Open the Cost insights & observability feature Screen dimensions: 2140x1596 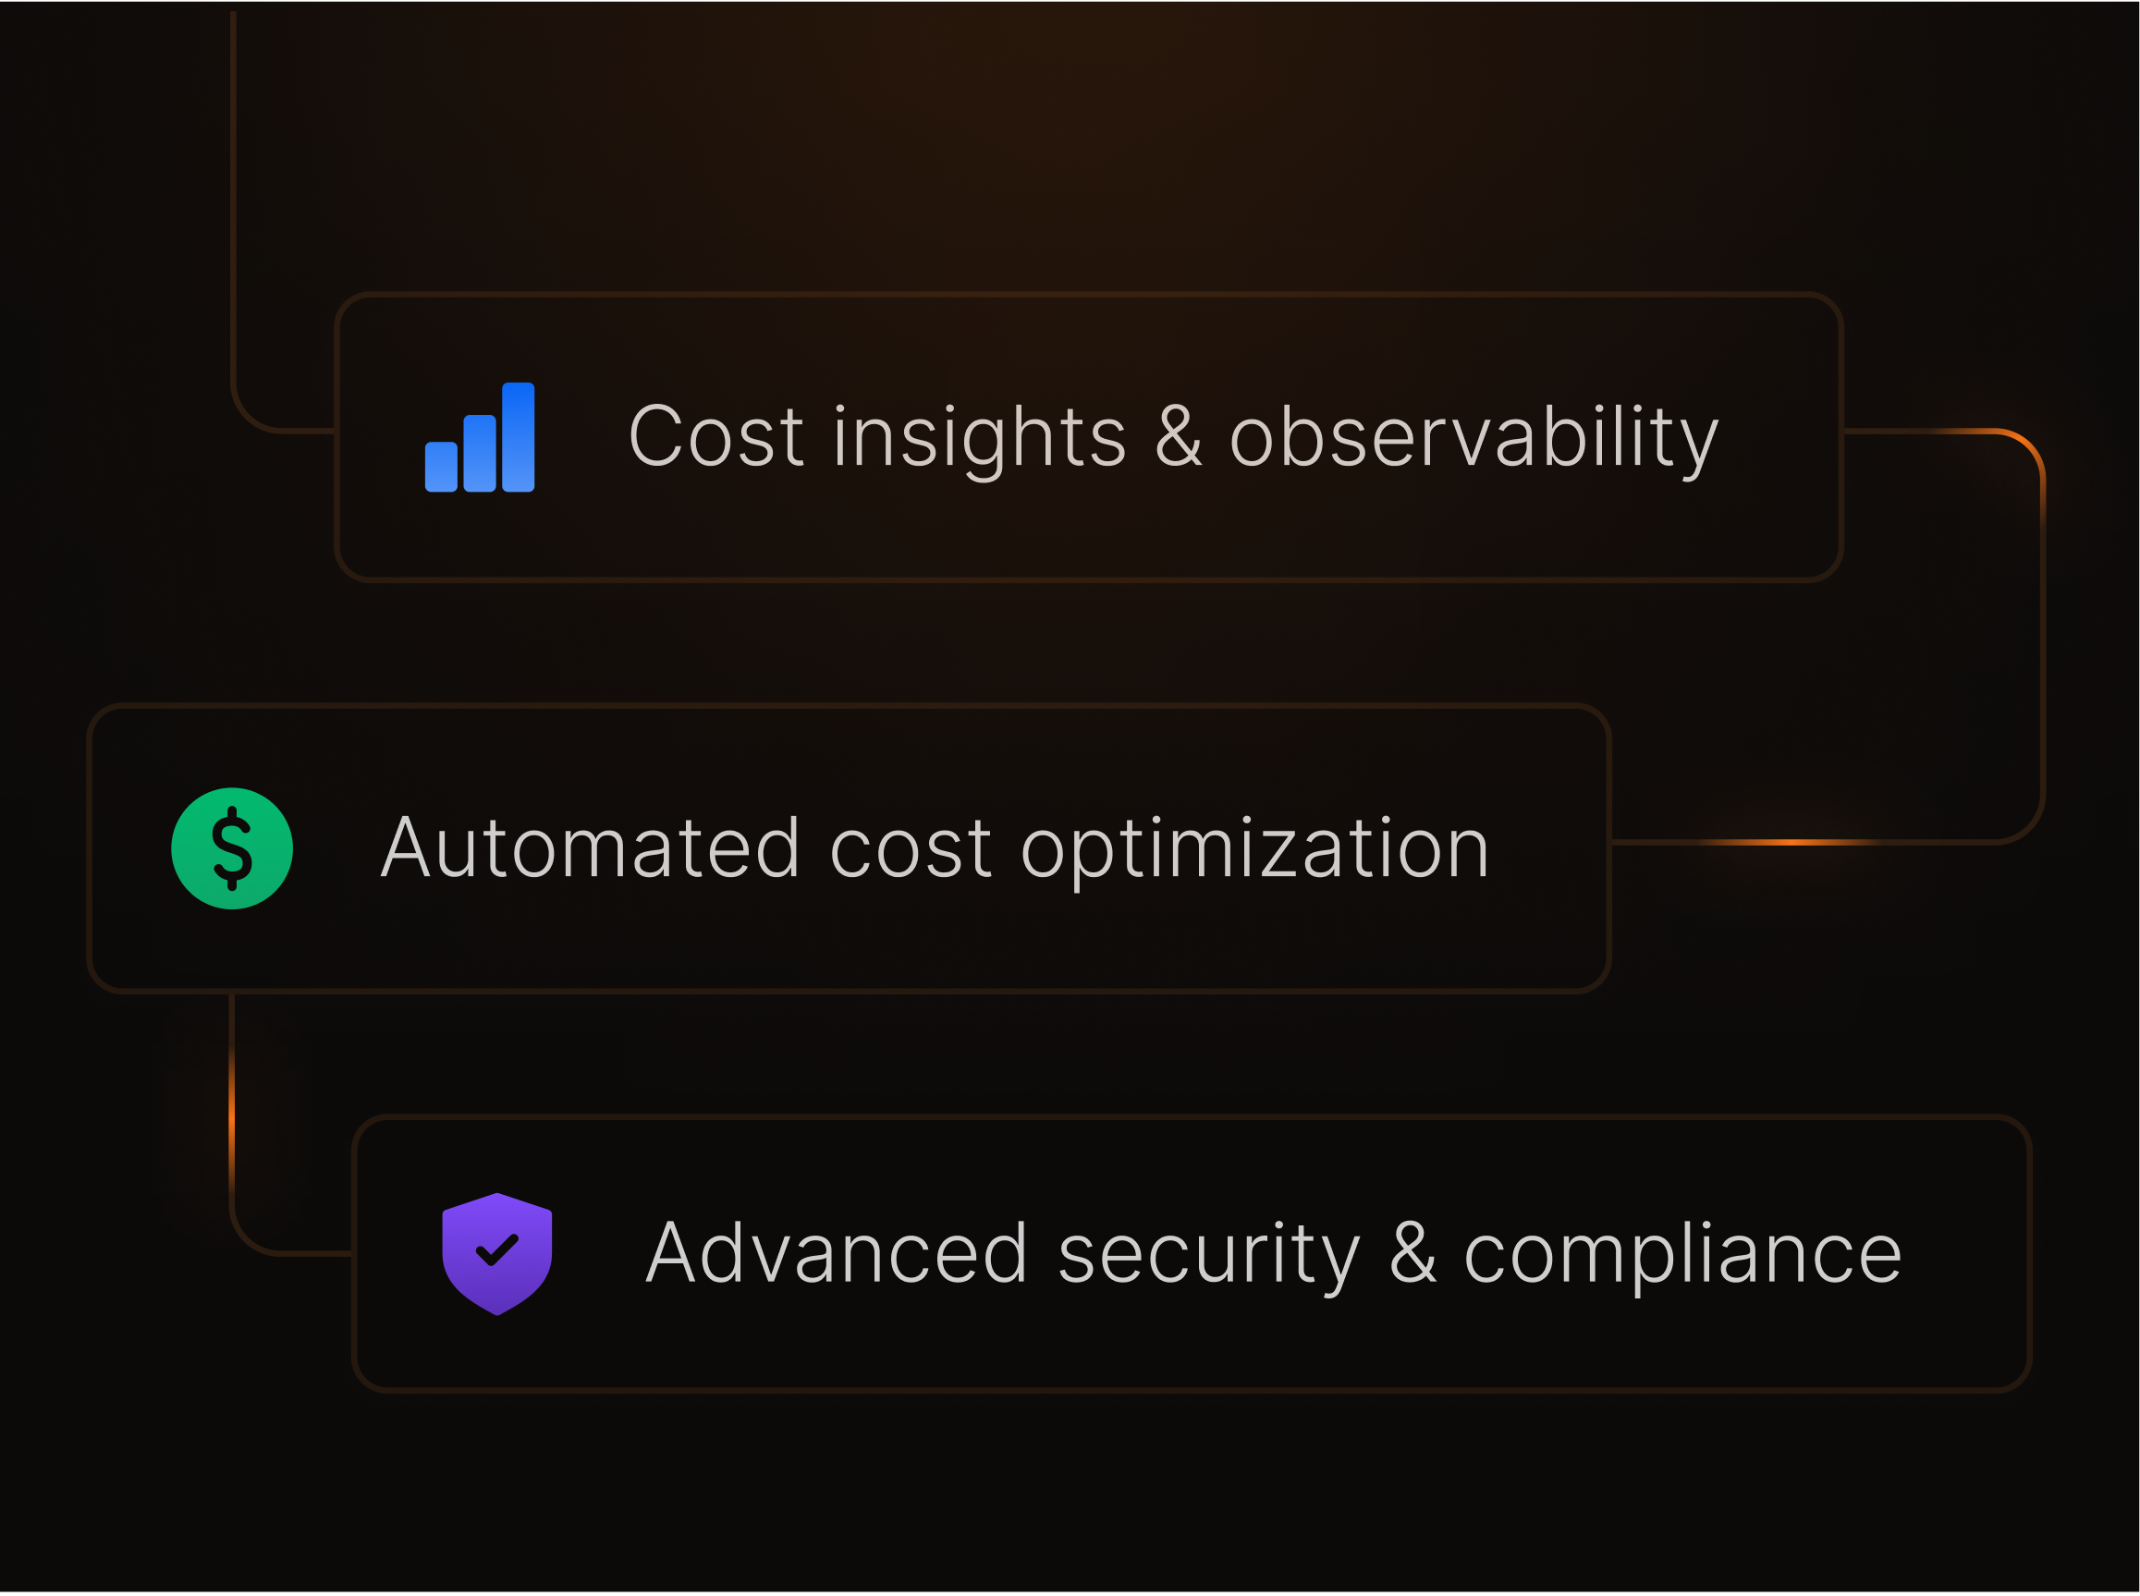[1172, 438]
